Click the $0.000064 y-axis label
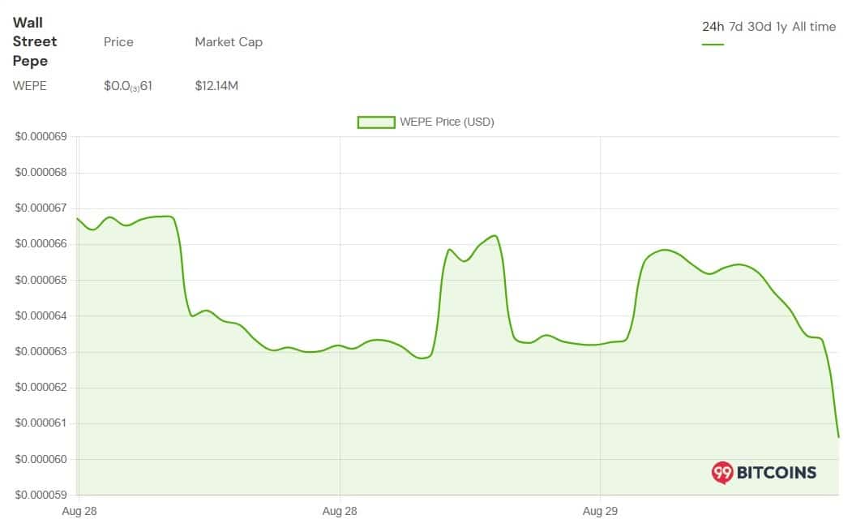852x532 pixels. point(41,315)
